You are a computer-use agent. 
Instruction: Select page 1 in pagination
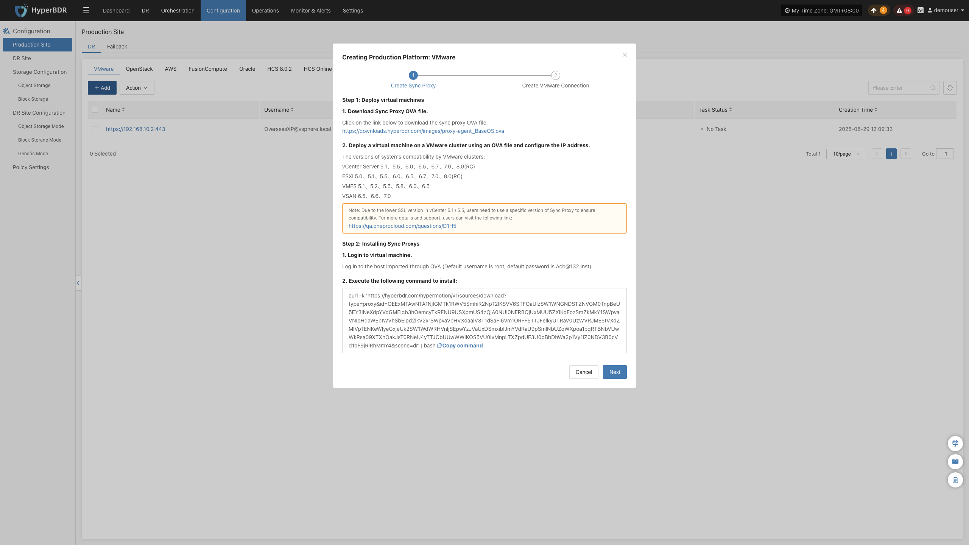pos(891,154)
